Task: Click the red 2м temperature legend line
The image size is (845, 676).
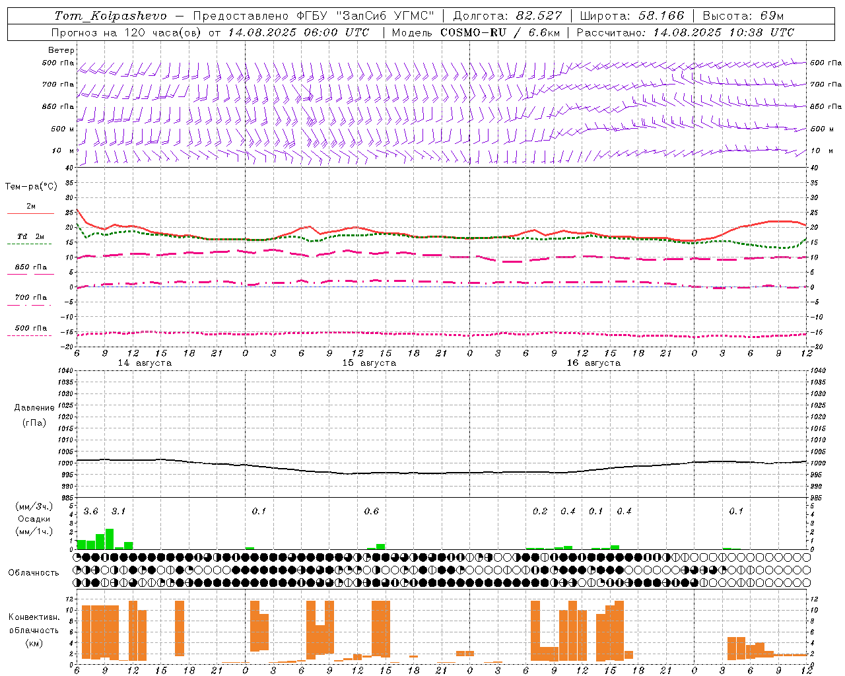Action: click(x=30, y=213)
